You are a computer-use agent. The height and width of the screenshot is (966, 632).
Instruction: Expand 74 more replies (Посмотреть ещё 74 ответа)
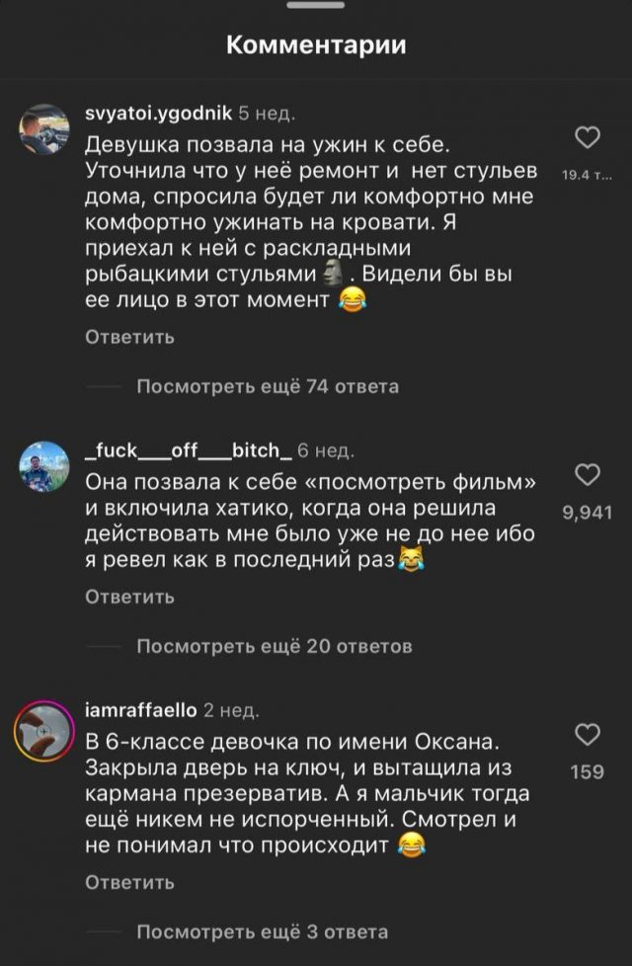(x=267, y=386)
